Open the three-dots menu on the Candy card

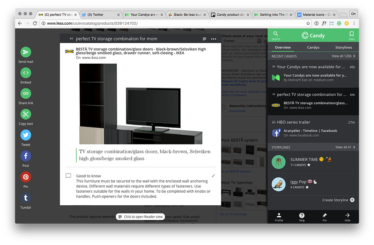click(214, 39)
